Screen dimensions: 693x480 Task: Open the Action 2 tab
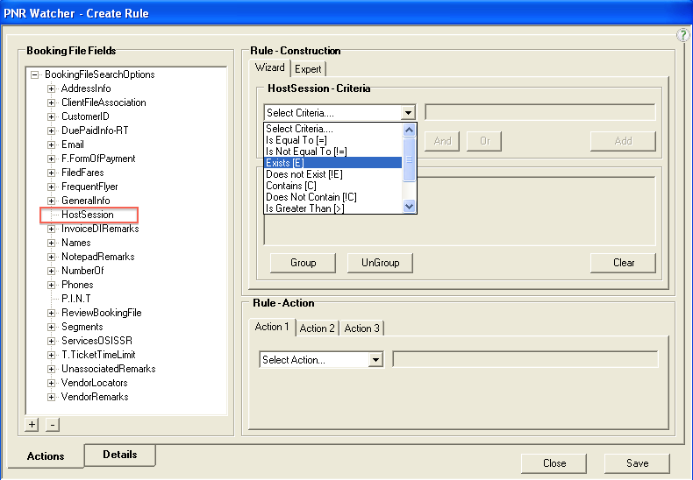(317, 328)
